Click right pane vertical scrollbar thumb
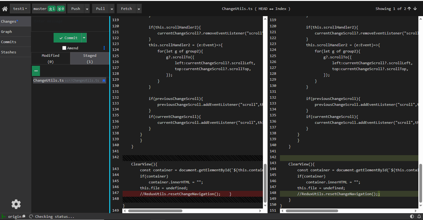 421,183
